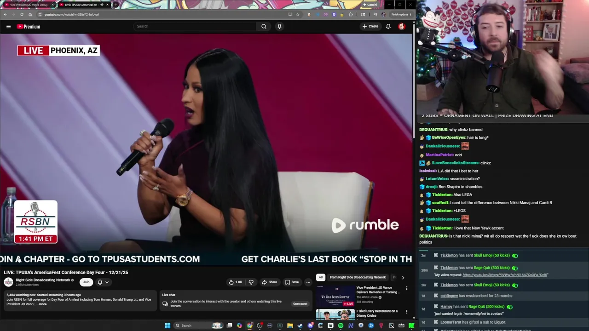Open LoonarTarot username in activity feed
589x331 pixels.
click(450, 322)
